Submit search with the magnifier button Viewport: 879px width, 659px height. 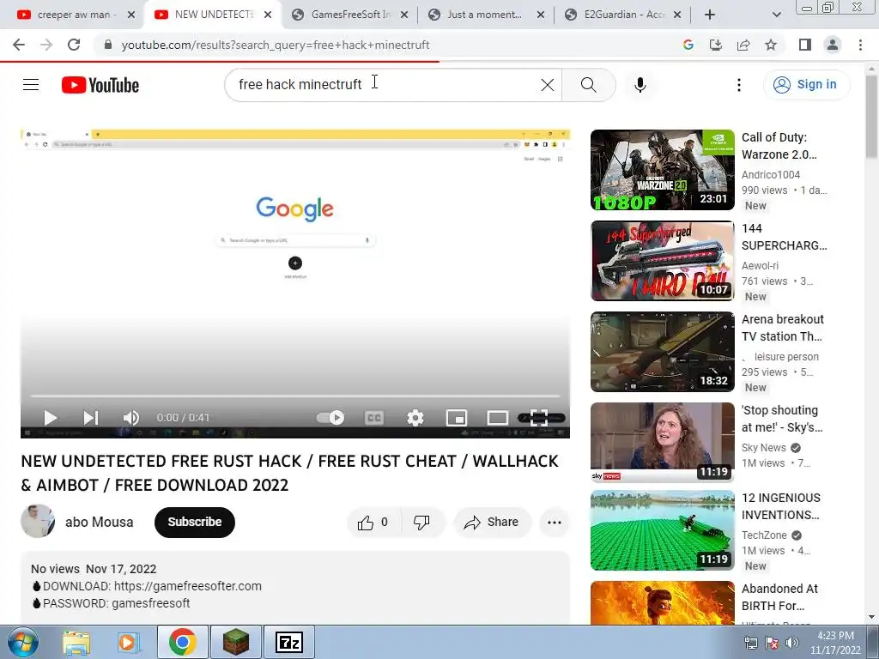(589, 85)
